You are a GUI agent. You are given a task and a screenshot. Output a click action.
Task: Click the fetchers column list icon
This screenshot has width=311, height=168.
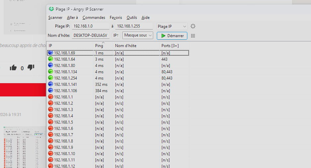click(x=193, y=36)
